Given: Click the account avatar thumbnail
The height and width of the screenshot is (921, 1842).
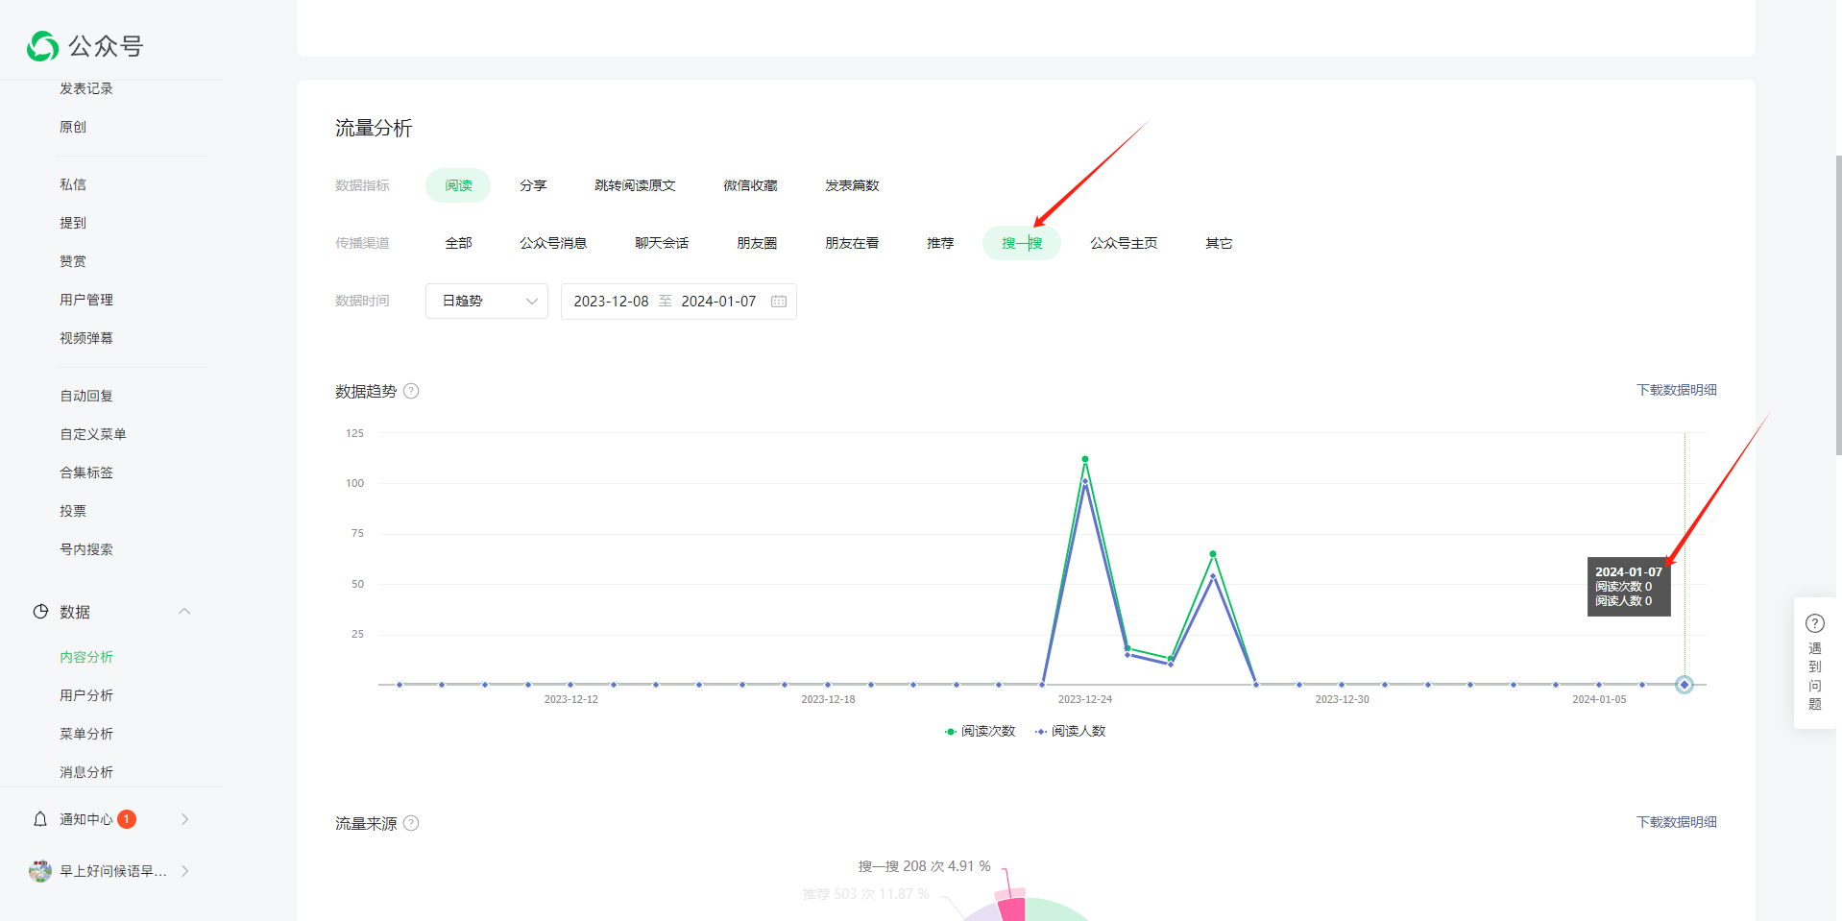Looking at the screenshot, I should coord(40,871).
